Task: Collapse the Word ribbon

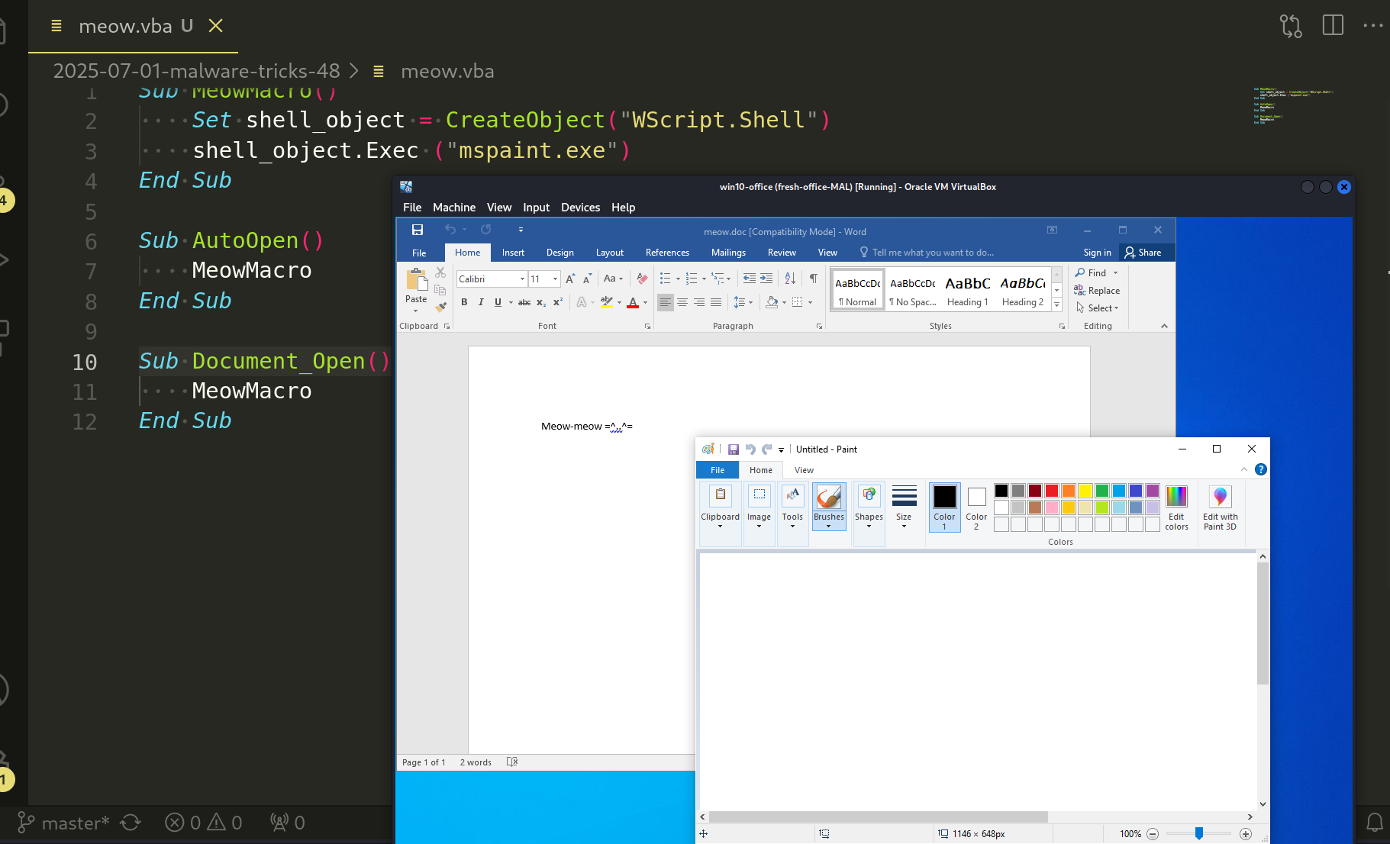Action: click(x=1164, y=326)
